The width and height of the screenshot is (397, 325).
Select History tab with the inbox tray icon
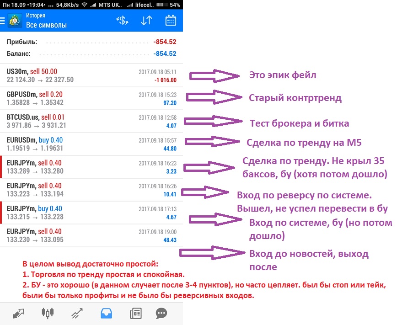coord(106,314)
